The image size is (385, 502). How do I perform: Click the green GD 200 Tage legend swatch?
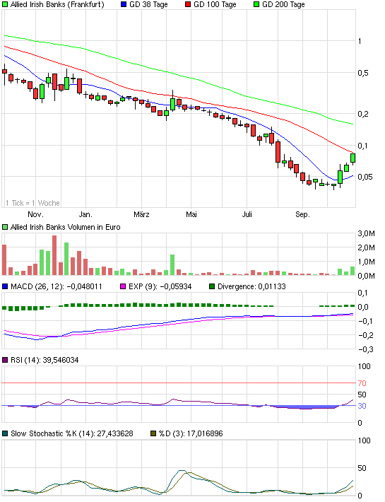coord(256,4)
